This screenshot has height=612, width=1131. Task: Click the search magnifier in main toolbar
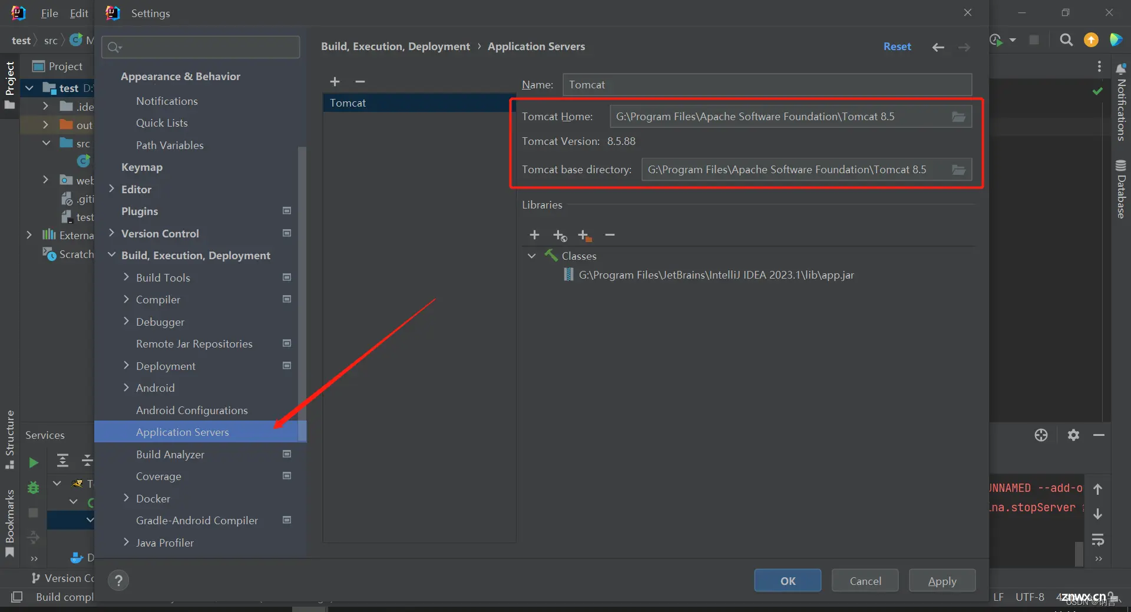[x=1066, y=40]
